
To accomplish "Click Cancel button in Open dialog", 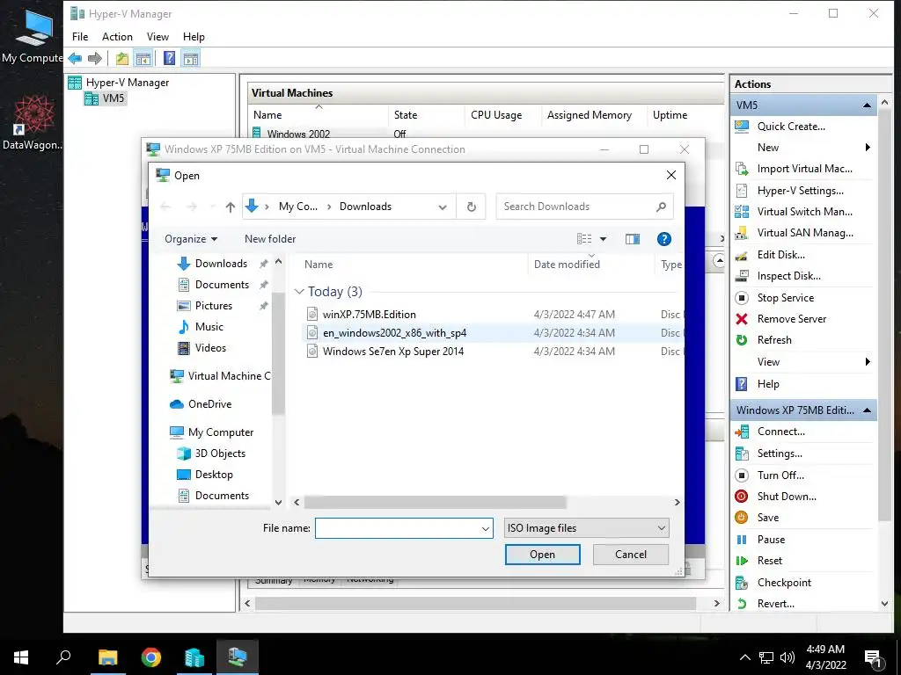I will pyautogui.click(x=630, y=555).
